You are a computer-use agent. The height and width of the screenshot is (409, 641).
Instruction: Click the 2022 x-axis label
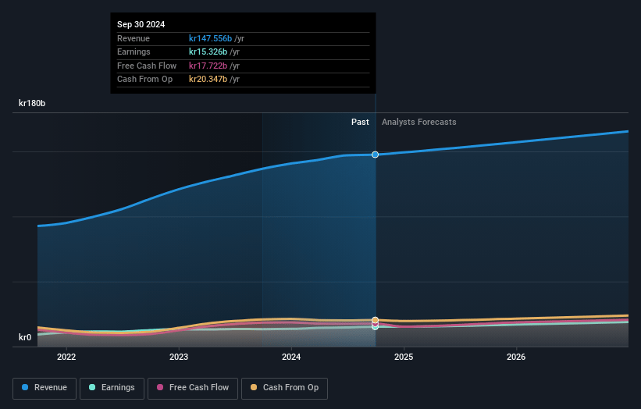click(66, 357)
